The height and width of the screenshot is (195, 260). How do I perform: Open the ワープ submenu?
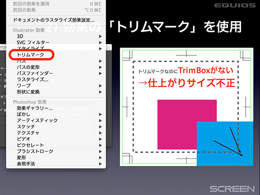[x=56, y=86]
